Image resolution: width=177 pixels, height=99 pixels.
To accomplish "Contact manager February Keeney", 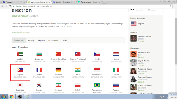I will [x=141, y=82].
